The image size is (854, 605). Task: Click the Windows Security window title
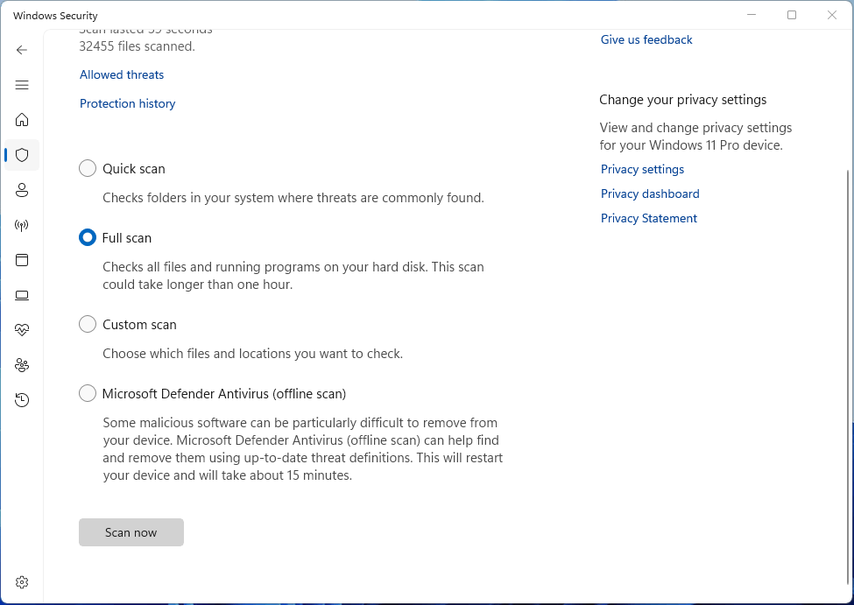pyautogui.click(x=55, y=15)
